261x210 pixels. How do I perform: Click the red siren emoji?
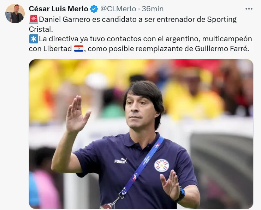34,19
